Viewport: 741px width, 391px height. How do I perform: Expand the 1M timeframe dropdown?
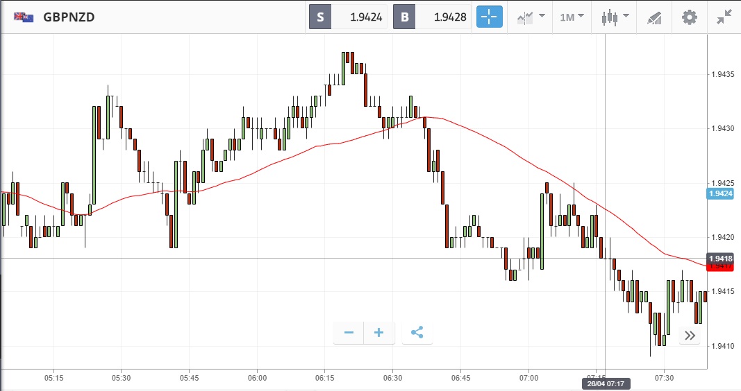(572, 17)
